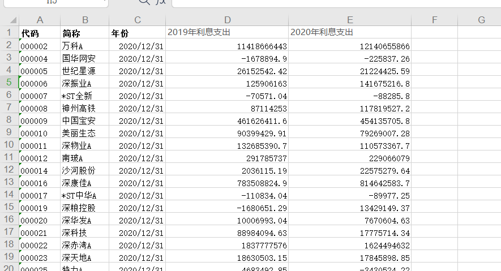This screenshot has width=501, height=271.
Task: Click the 2019年利息支出 header cell
Action: pos(227,32)
